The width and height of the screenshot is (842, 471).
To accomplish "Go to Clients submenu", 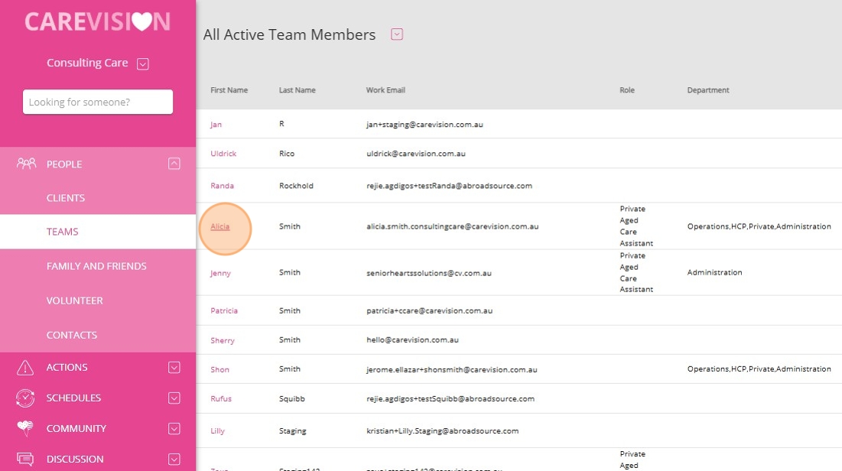I will [x=66, y=197].
